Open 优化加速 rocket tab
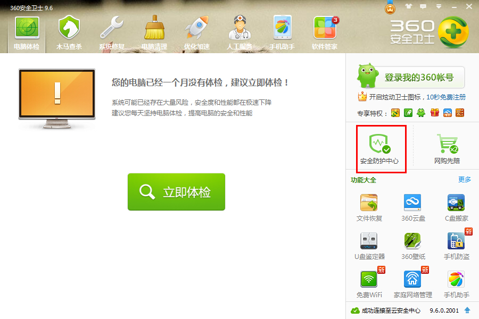479x319 pixels. point(197,33)
